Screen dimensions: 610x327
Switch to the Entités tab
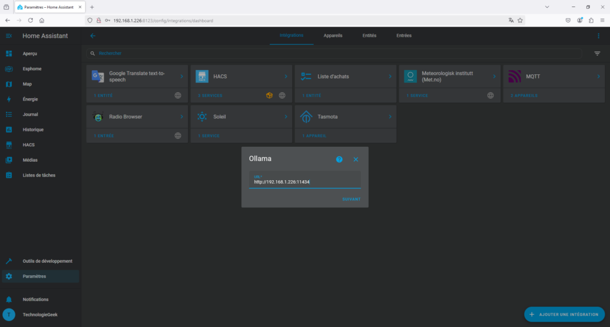tap(369, 36)
